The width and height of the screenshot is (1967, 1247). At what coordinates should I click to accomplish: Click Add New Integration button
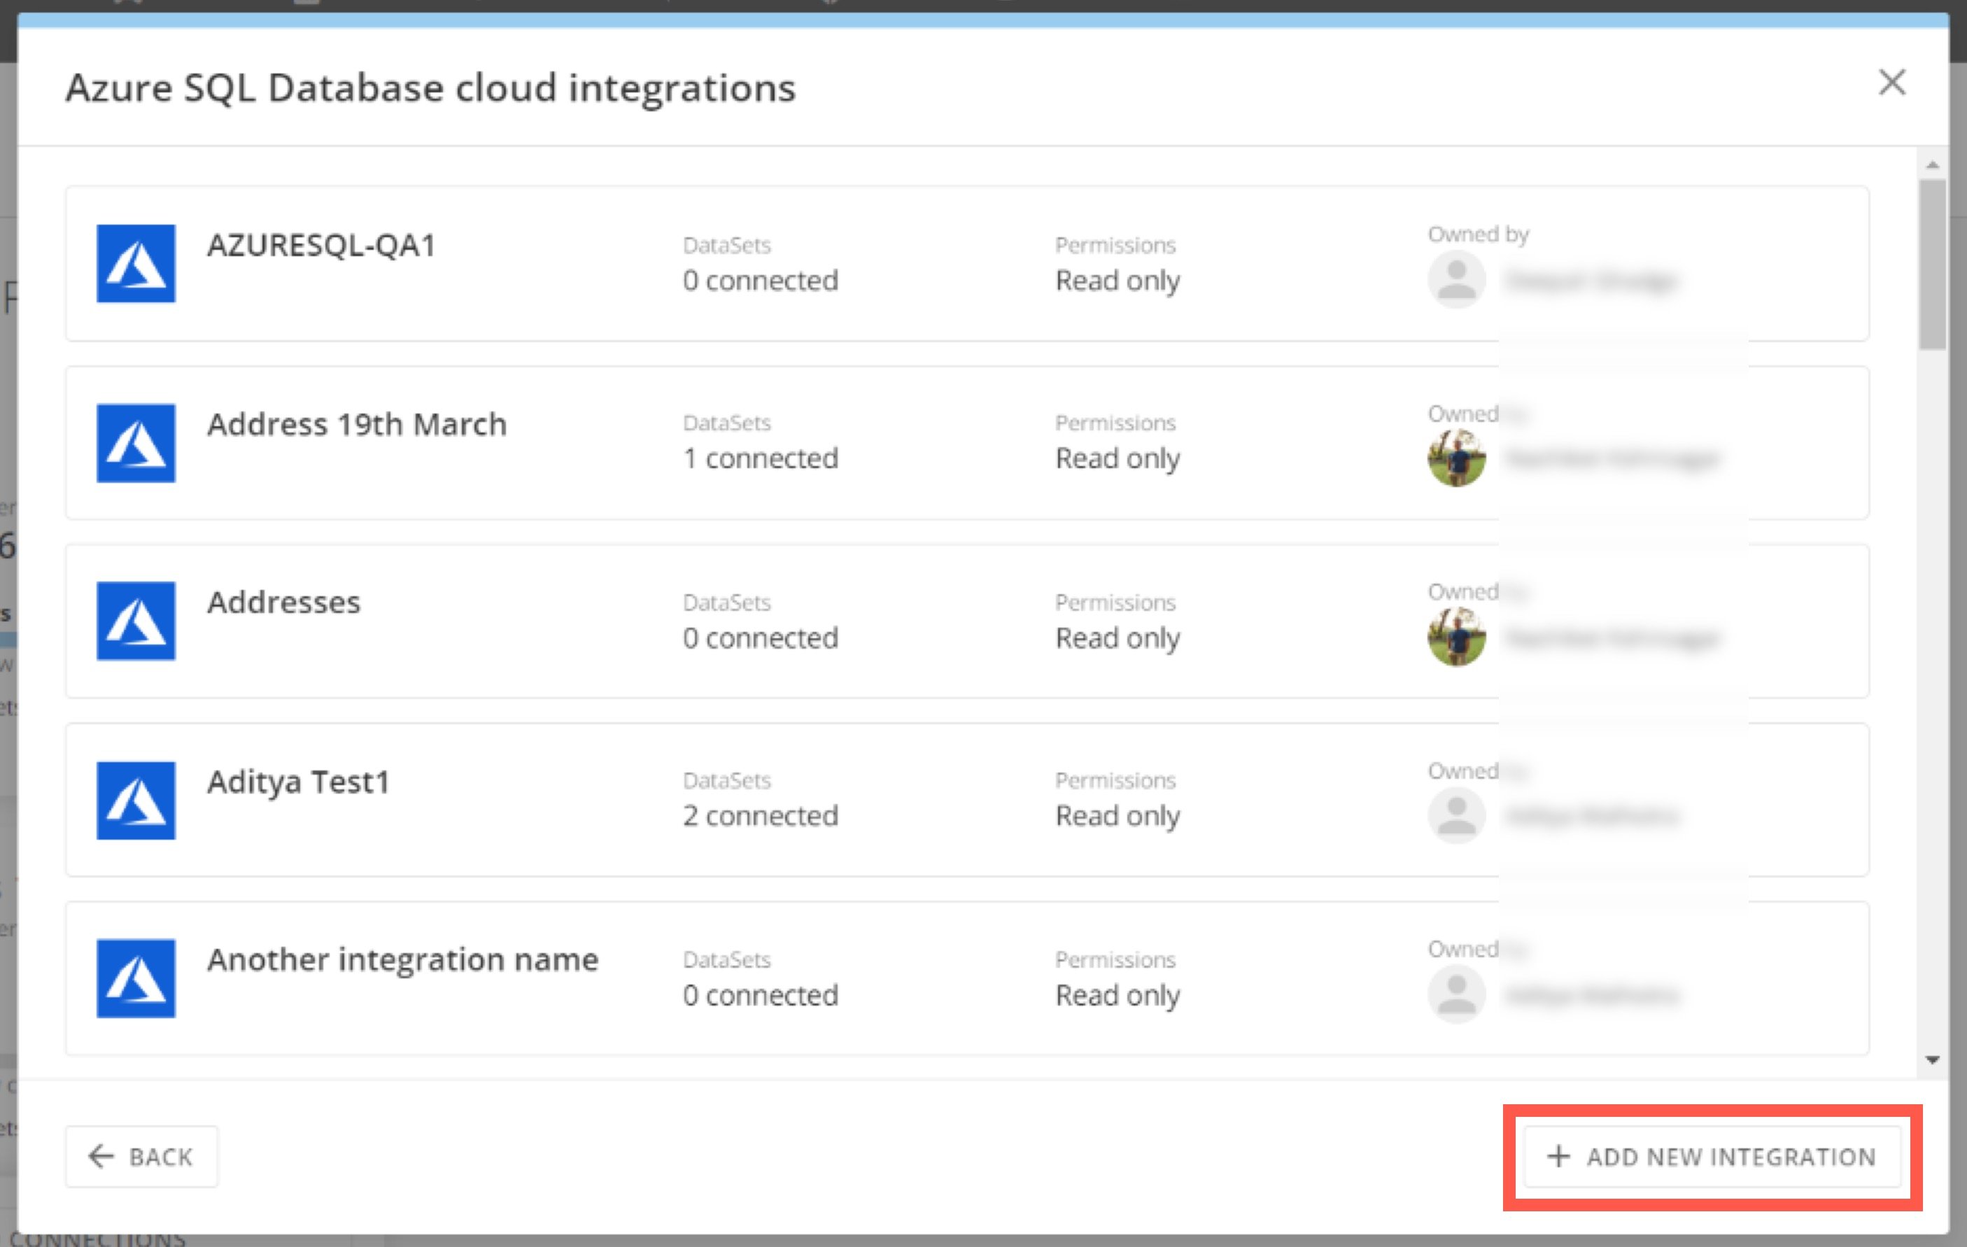(x=1712, y=1156)
